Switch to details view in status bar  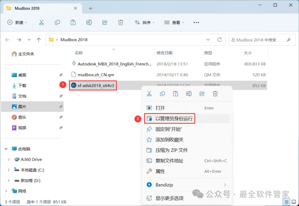point(287,202)
